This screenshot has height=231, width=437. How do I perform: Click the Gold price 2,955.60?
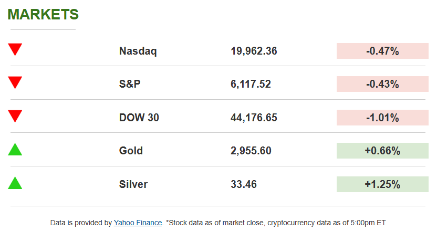[x=251, y=151]
